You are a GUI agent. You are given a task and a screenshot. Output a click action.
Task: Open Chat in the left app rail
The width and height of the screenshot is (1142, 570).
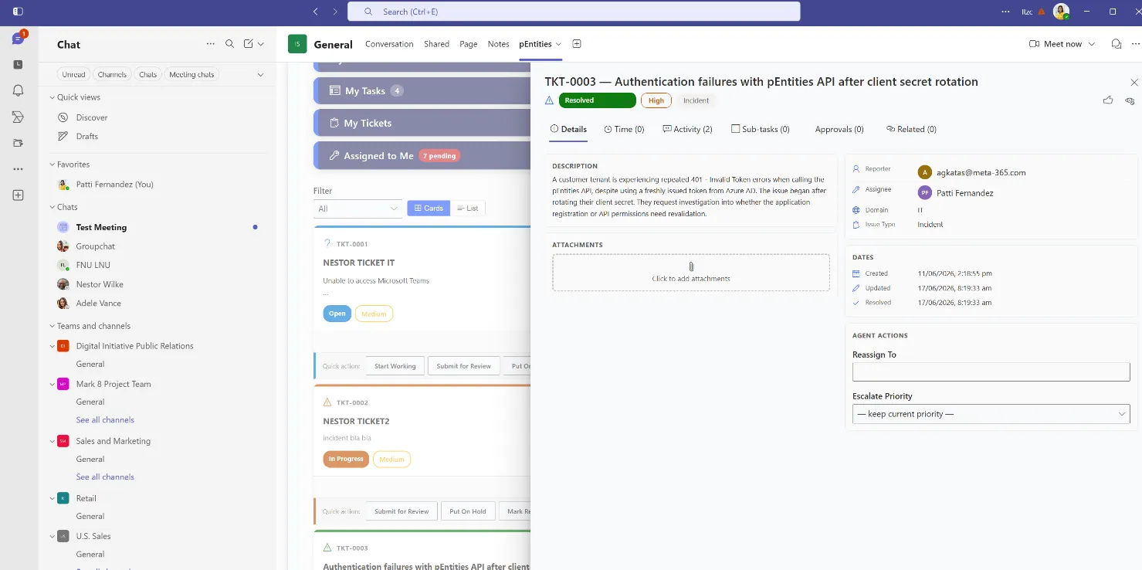coord(18,39)
